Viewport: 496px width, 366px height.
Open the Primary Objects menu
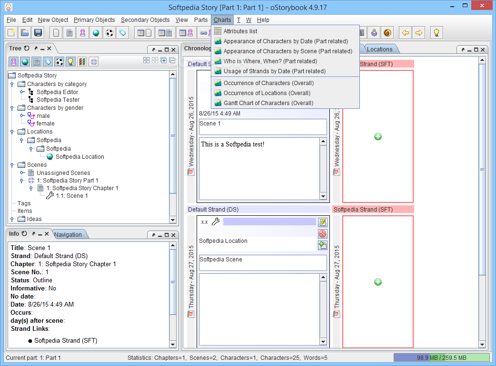94,20
